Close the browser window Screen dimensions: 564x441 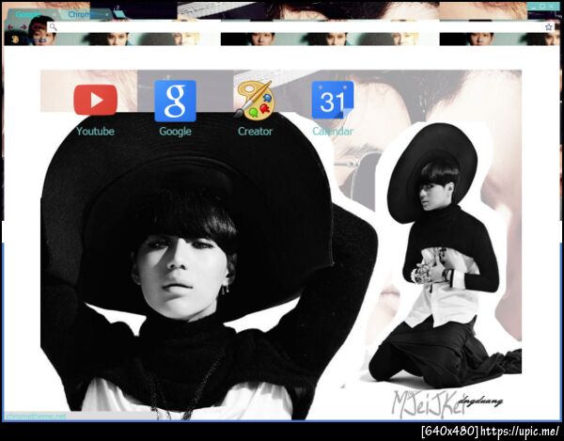[552, 7]
